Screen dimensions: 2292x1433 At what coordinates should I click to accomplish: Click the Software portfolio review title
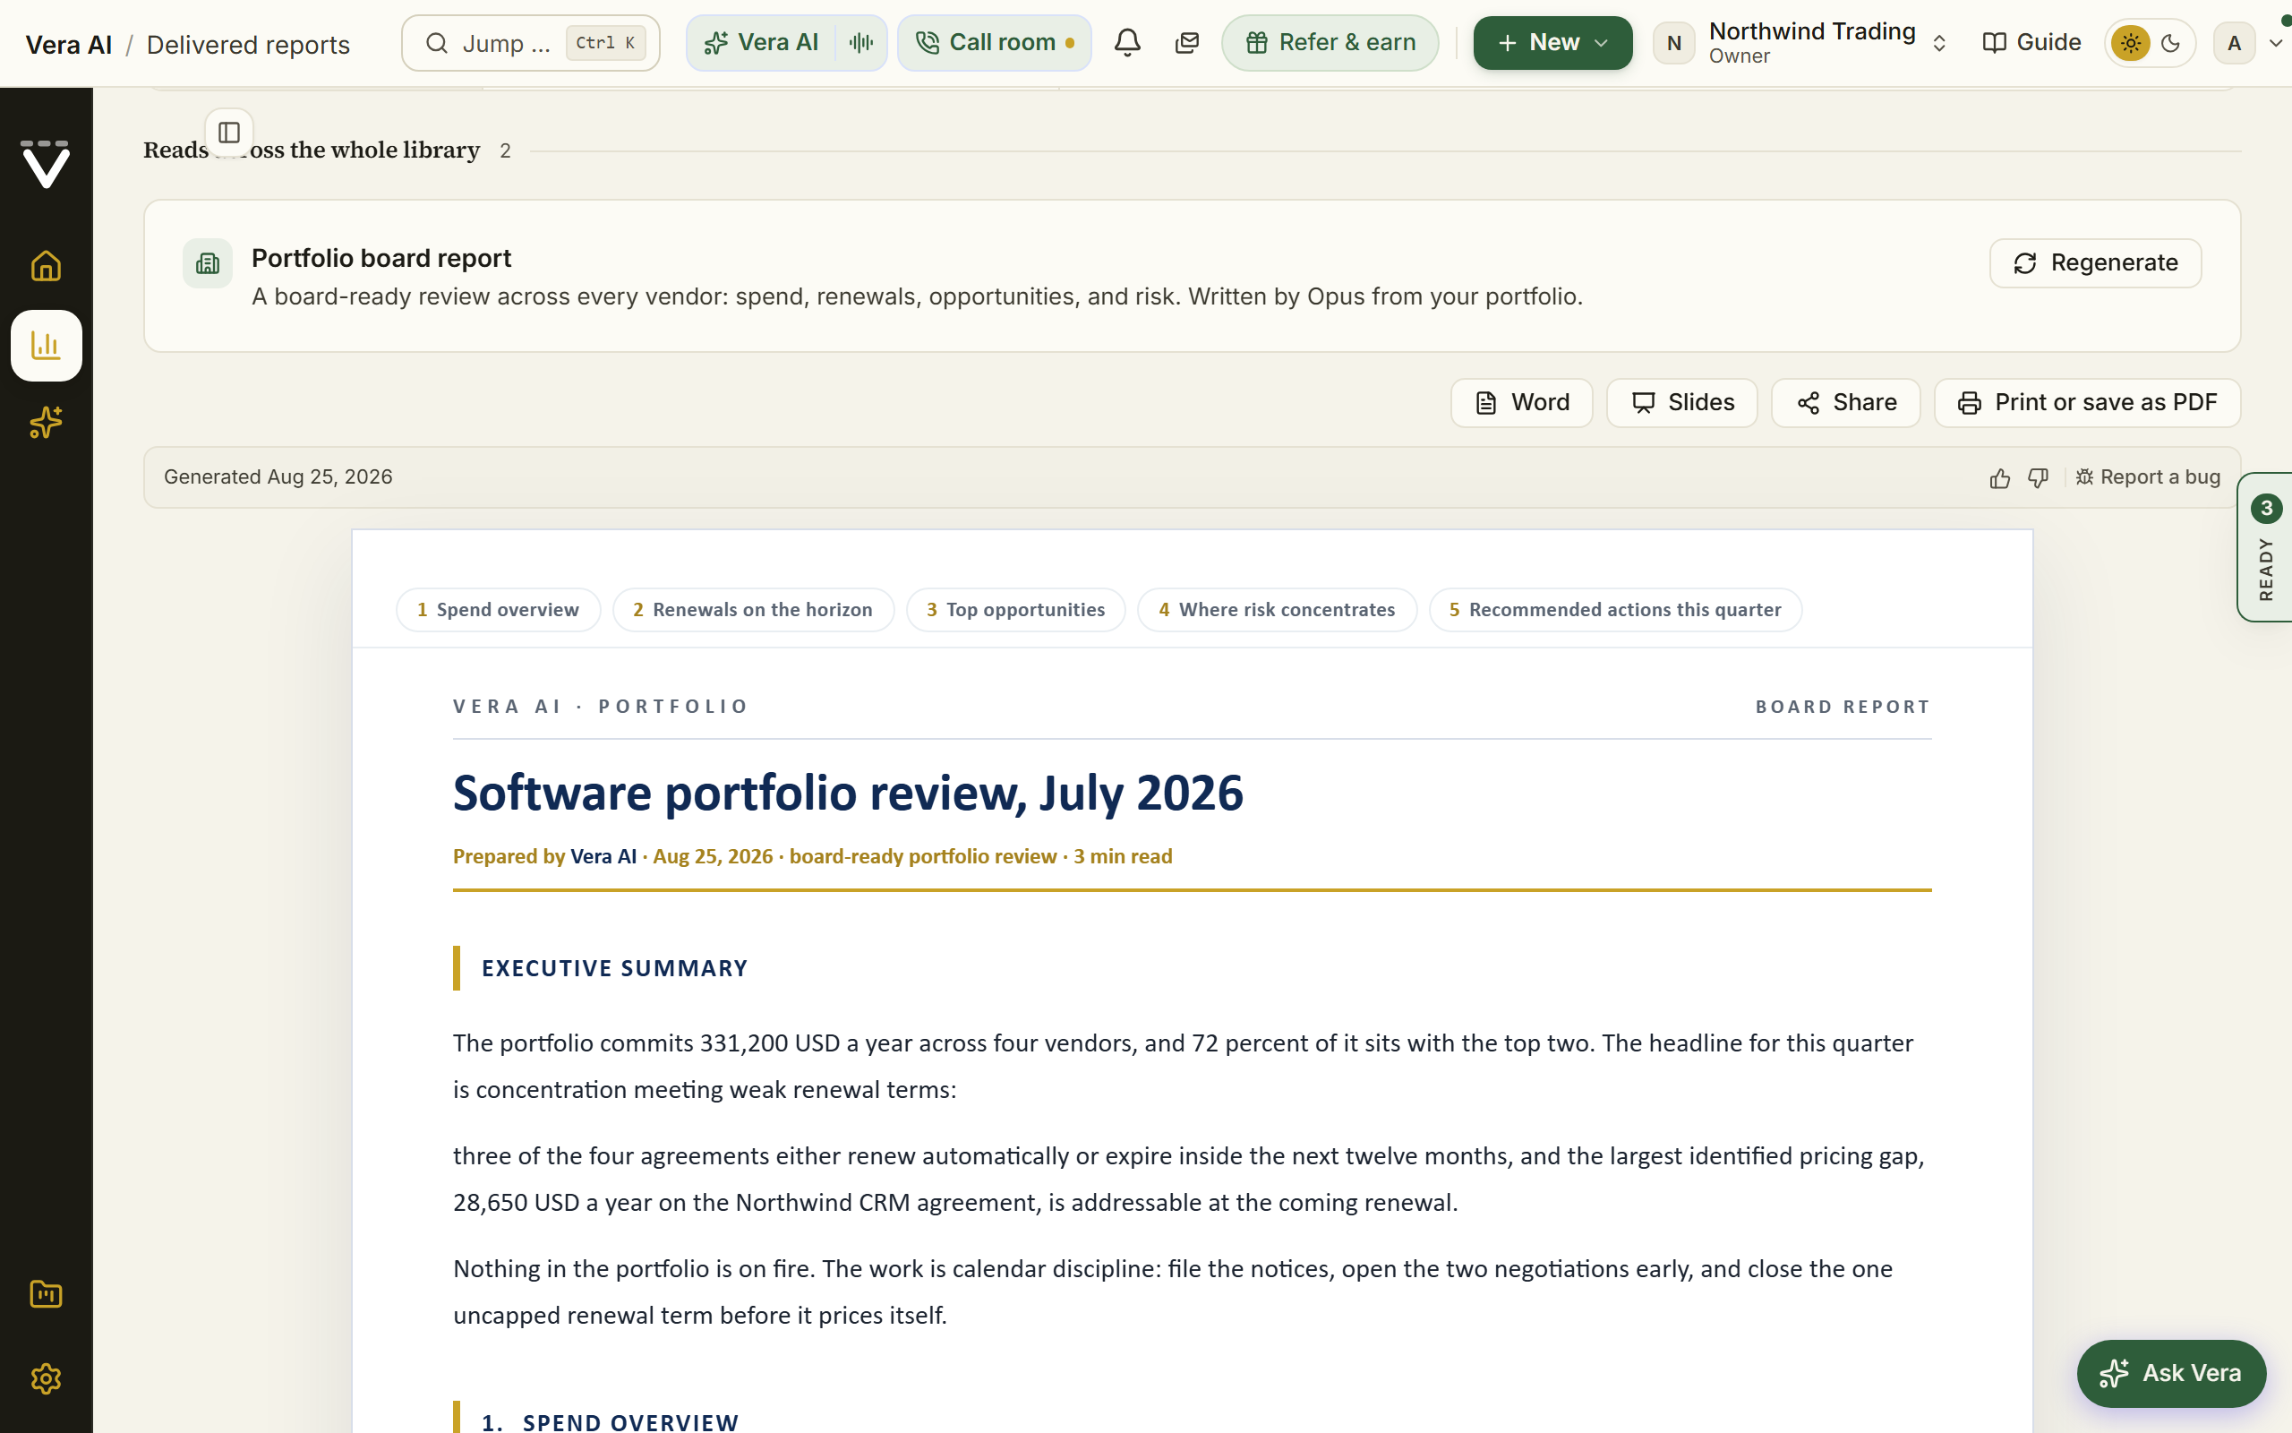coord(848,793)
